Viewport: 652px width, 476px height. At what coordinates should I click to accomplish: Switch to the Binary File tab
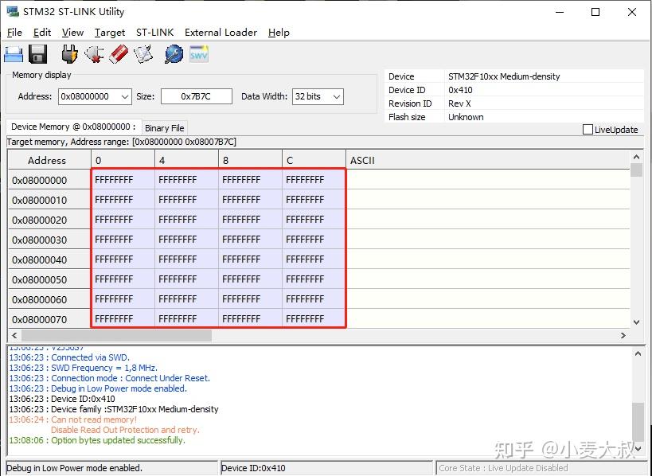[165, 127]
